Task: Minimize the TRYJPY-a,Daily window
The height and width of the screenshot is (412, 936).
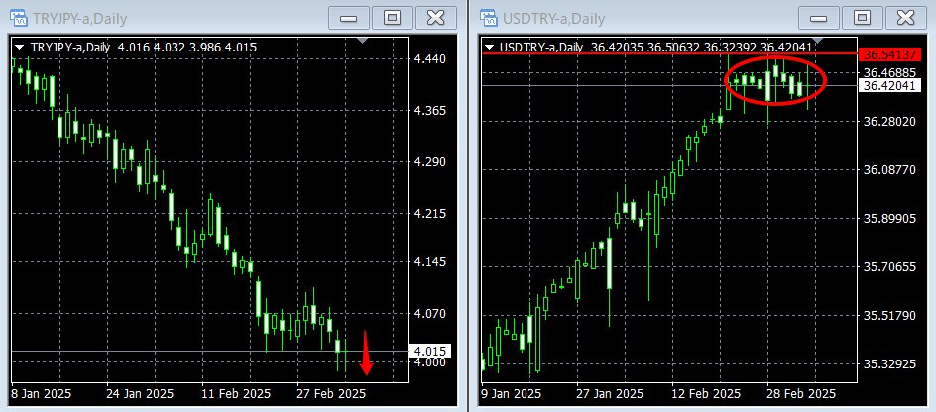Action: coord(349,18)
